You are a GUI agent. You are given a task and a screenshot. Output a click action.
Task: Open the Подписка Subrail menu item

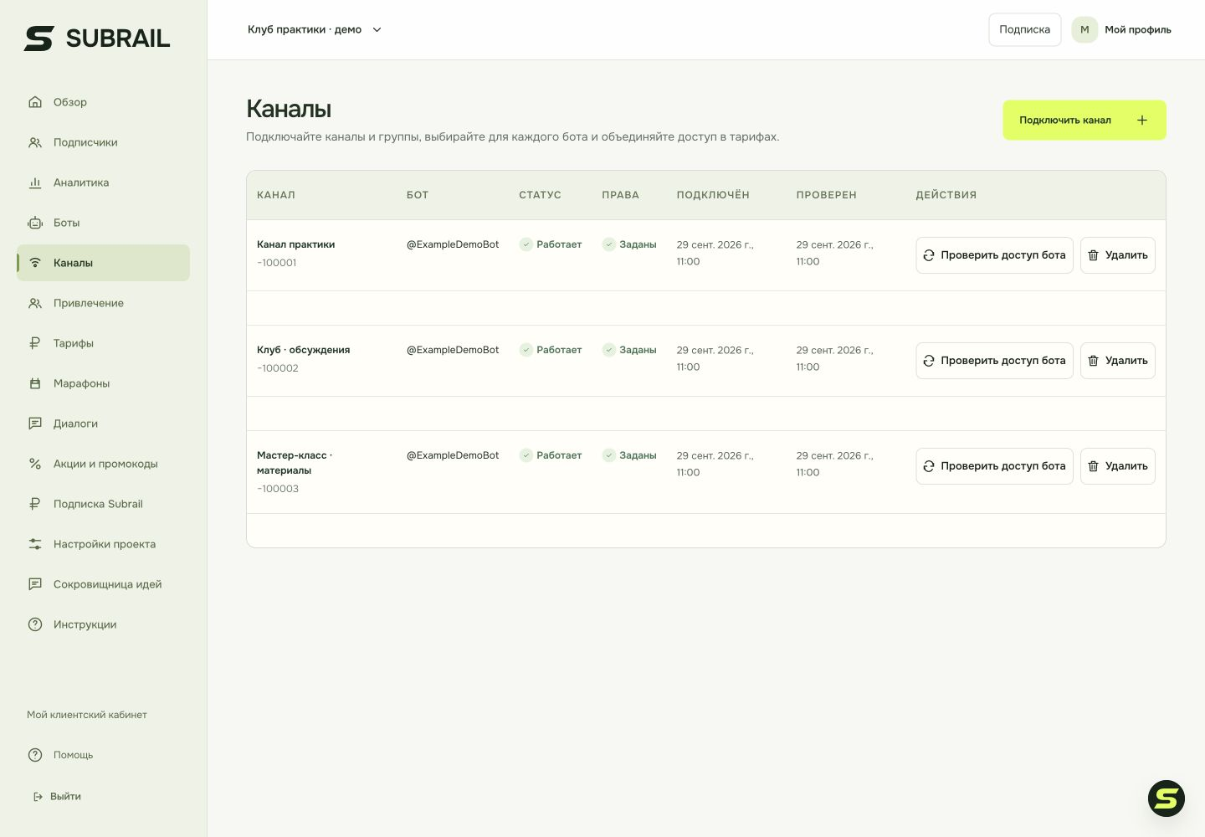coord(103,504)
